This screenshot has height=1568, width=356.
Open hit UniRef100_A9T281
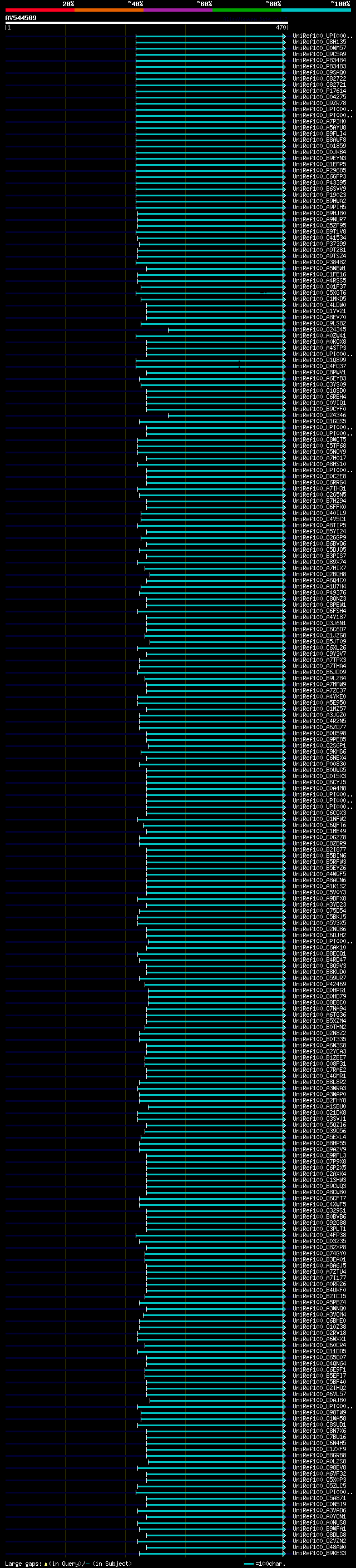319,250
